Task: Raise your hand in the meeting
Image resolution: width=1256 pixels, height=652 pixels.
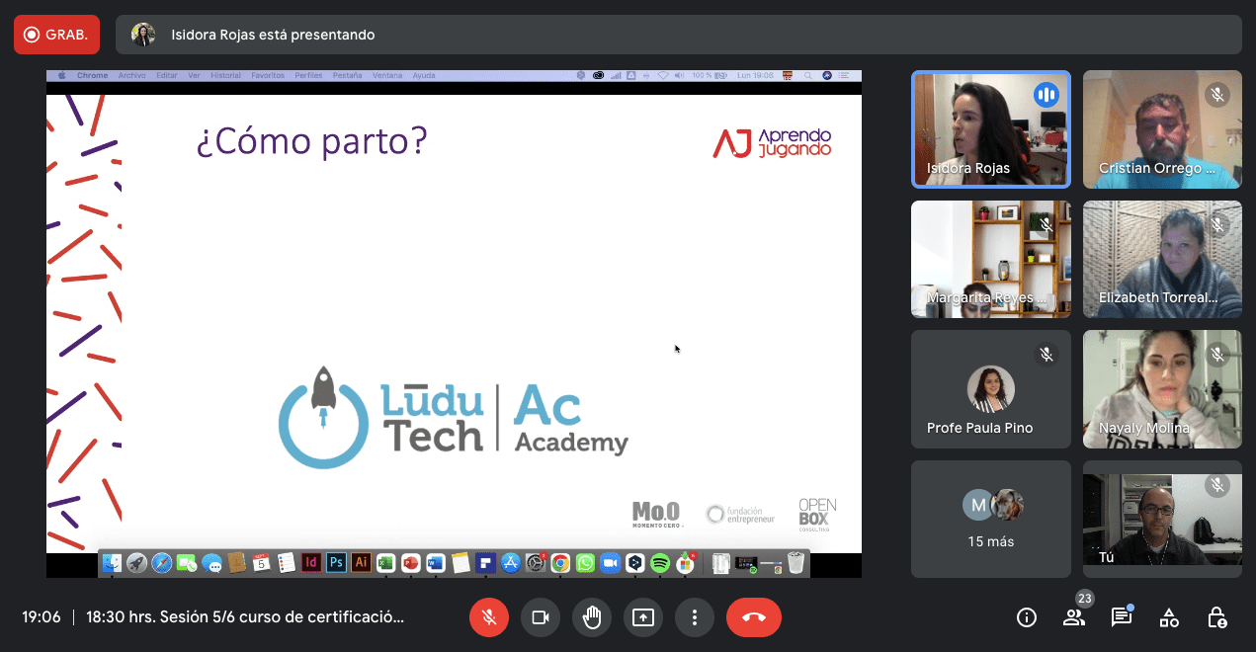Action: click(592, 617)
